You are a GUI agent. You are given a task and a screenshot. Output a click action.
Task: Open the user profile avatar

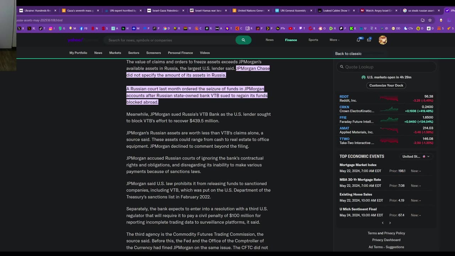[383, 40]
